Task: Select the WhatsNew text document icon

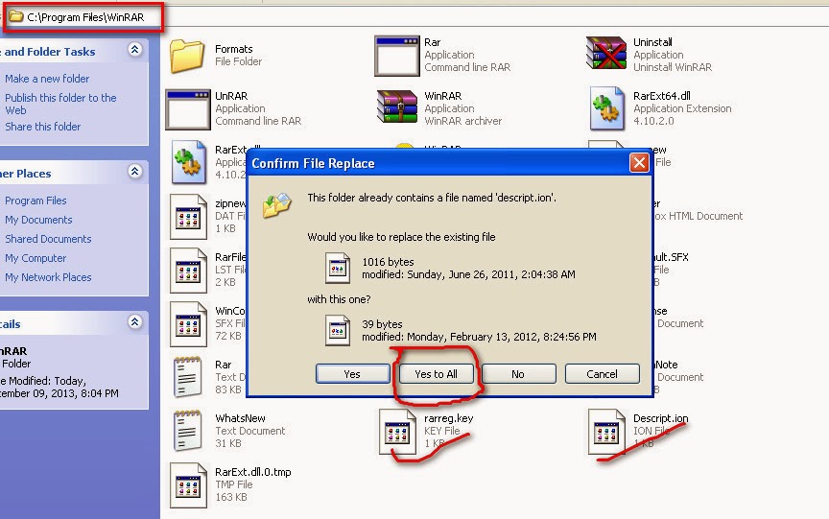Action: pyautogui.click(x=188, y=430)
